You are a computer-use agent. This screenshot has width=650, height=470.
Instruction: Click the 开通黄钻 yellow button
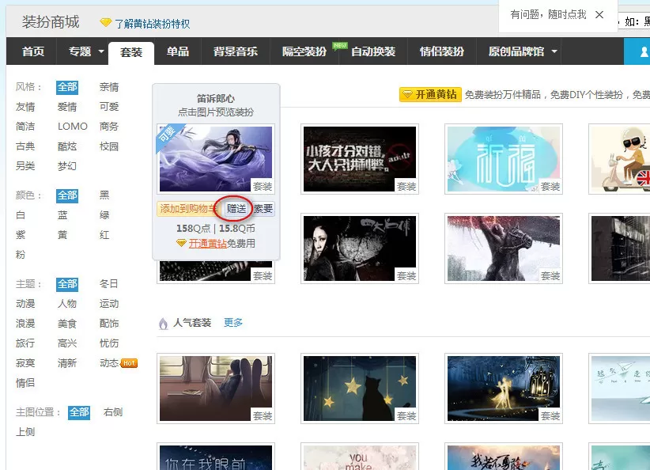tap(430, 95)
